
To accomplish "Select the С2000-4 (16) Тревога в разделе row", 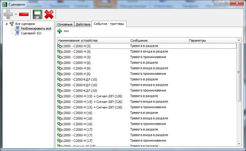I will [147, 113].
